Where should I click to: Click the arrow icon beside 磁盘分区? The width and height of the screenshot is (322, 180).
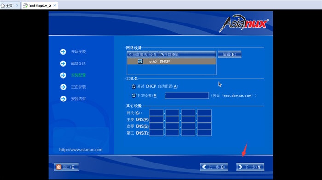(x=63, y=63)
